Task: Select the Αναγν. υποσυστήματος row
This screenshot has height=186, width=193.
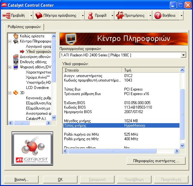Action: click(121, 76)
